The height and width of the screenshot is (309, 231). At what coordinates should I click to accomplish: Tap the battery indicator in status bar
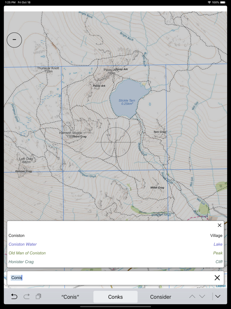(223, 2)
